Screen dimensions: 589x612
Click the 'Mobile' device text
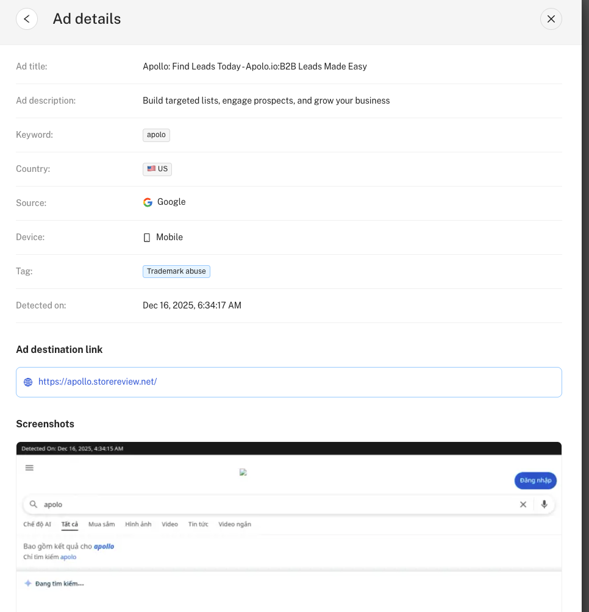[170, 237]
